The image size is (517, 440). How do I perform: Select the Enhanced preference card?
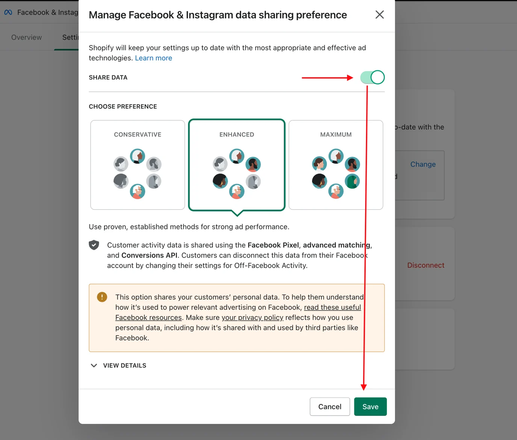tap(237, 165)
